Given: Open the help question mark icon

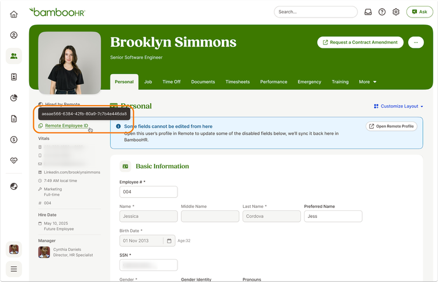Looking at the screenshot, I should tap(382, 12).
